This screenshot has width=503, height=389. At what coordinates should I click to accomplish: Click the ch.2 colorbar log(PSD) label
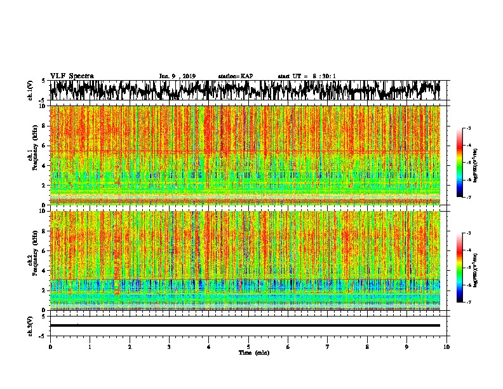click(x=476, y=270)
